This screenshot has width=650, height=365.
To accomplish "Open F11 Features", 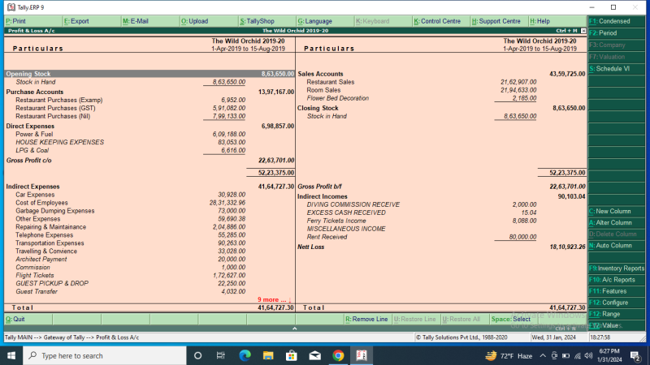I will click(x=617, y=291).
